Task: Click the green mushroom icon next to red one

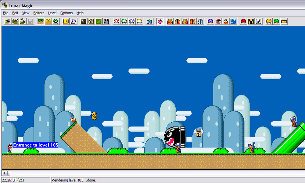Action: click(124, 21)
